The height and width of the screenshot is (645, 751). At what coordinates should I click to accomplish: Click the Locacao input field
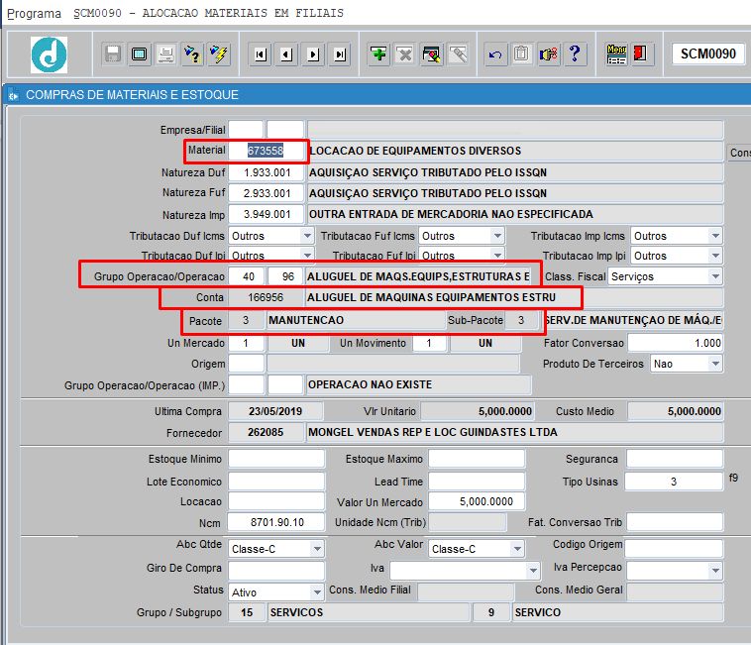tap(276, 501)
